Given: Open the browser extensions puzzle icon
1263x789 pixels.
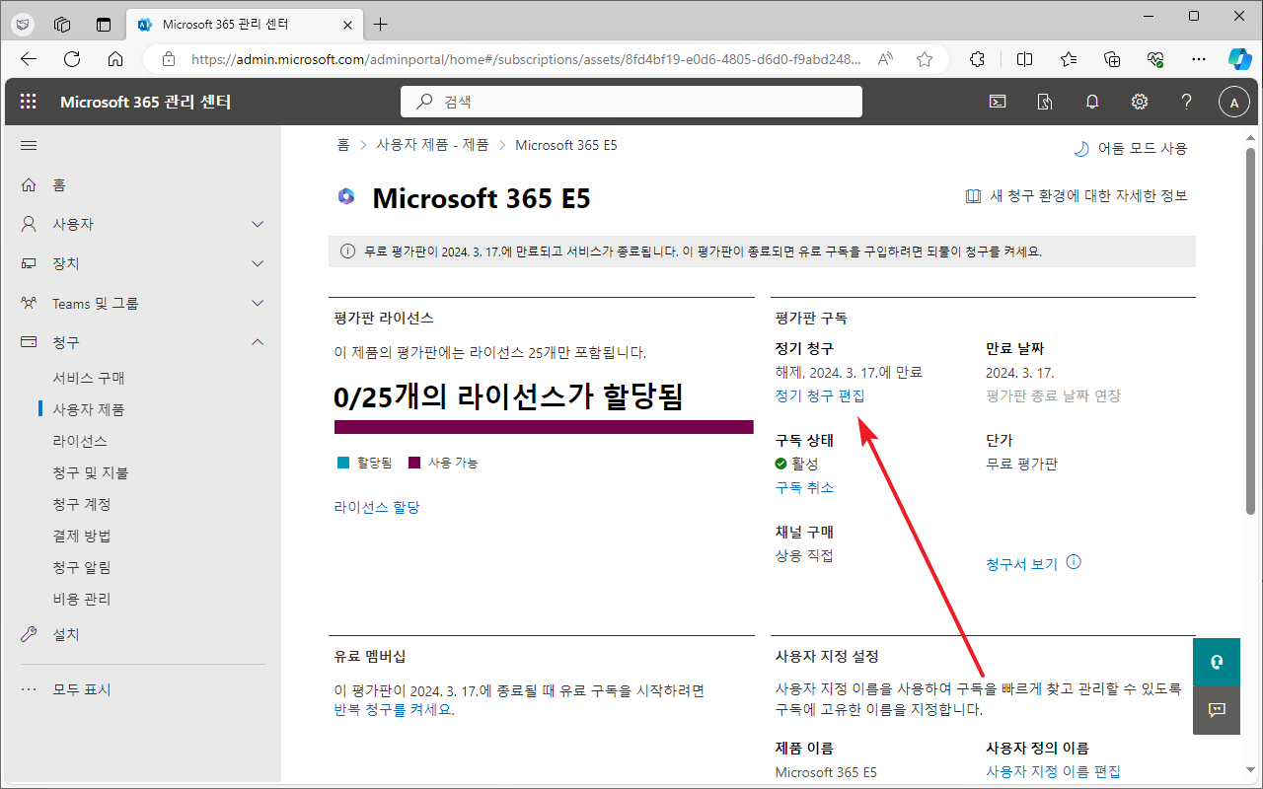Looking at the screenshot, I should pos(977,59).
